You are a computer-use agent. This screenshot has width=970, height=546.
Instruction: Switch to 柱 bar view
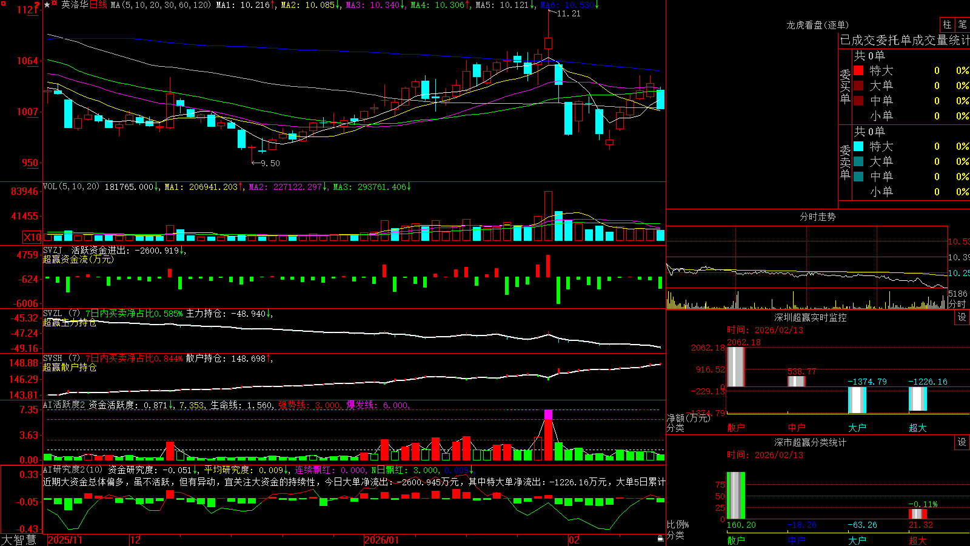[x=947, y=24]
